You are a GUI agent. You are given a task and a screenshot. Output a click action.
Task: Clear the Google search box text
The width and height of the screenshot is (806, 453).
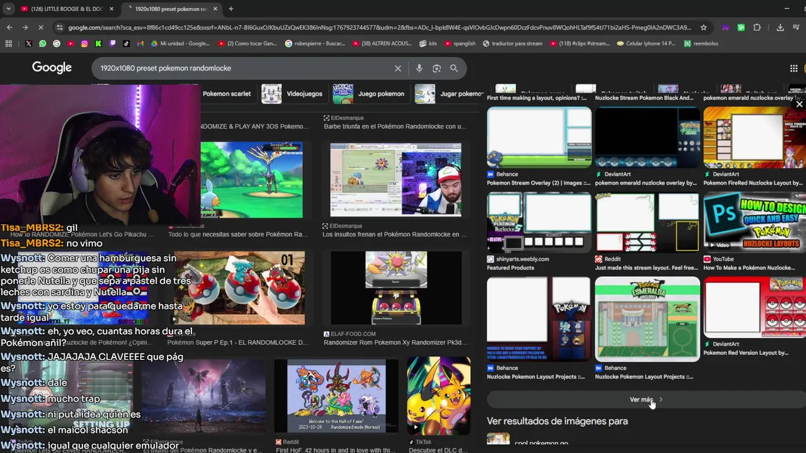click(398, 68)
